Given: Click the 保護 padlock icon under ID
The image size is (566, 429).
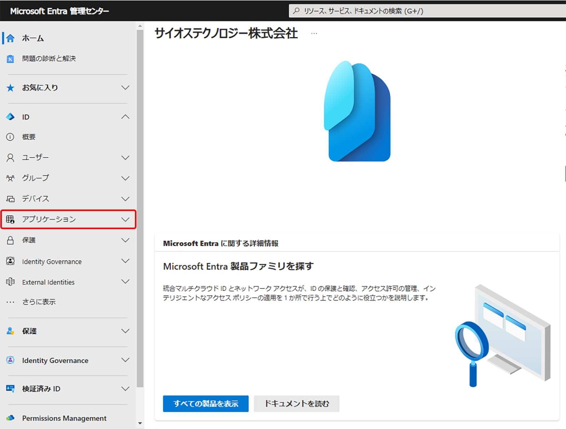Looking at the screenshot, I should (10, 240).
